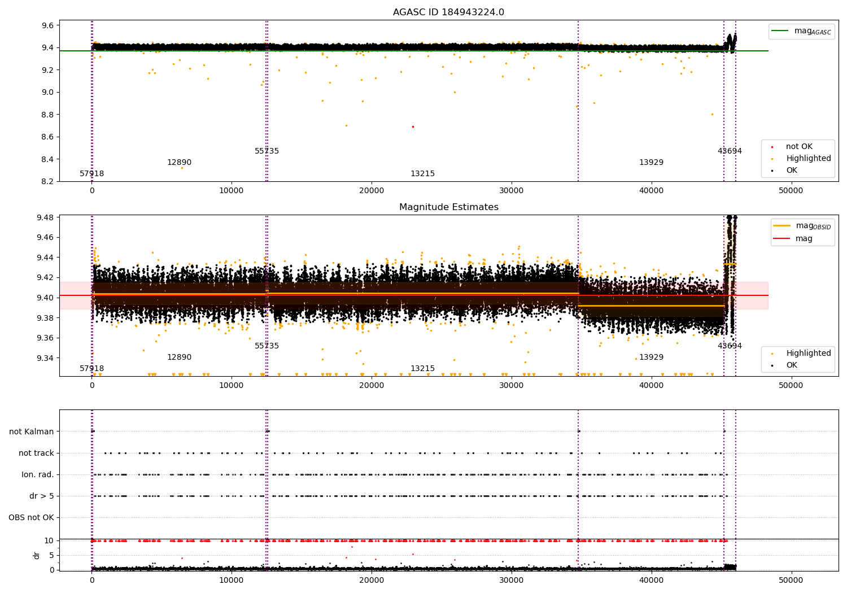The image size is (847, 593).
Task: Click the red 'not OK' point near 8.7 magnitude
Action: tap(413, 127)
